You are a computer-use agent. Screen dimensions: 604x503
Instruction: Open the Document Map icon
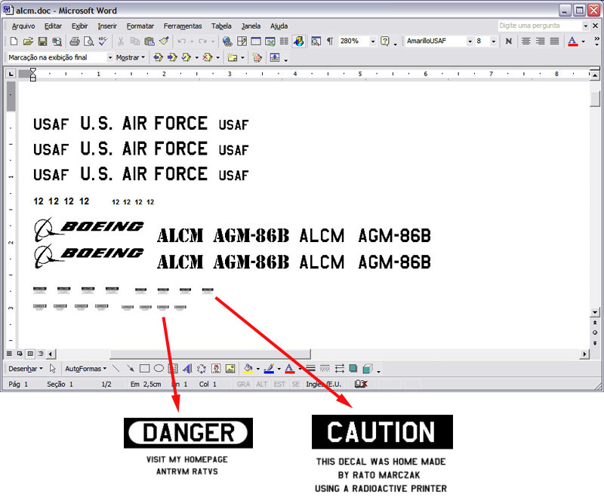tap(316, 41)
